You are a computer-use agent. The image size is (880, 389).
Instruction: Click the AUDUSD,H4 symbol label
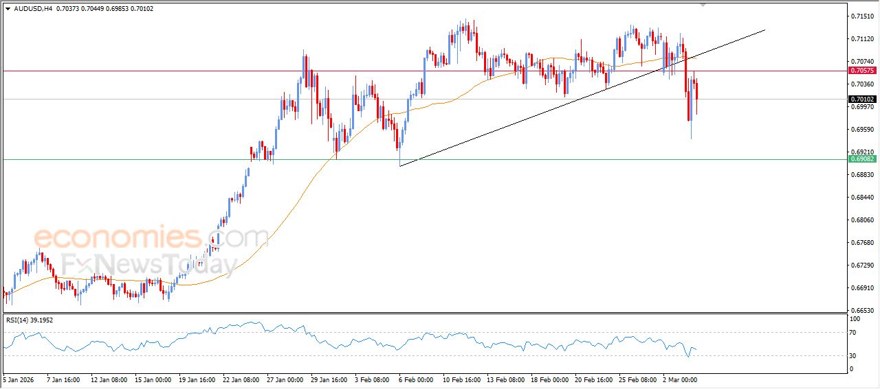[x=33, y=8]
